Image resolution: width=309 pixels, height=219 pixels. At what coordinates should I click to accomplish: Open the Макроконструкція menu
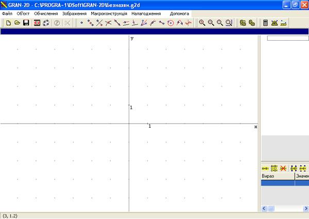109,13
